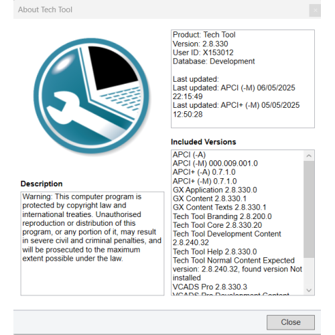Click the scroll up arrow in Included Versions
This screenshot has width=335, height=335.
click(309, 155)
